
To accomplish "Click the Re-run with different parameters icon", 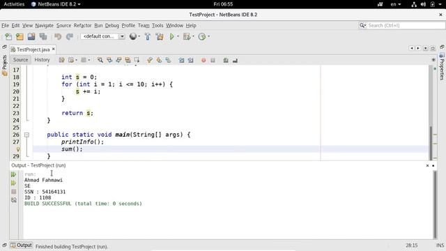I will coord(13,183).
